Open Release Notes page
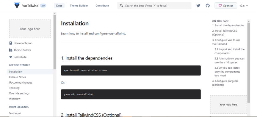The height and width of the screenshot is (117, 257). pyautogui.click(x=17, y=77)
